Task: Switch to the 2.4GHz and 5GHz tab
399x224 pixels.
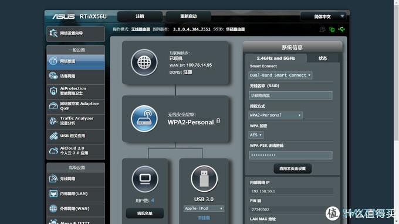Action: [x=276, y=58]
